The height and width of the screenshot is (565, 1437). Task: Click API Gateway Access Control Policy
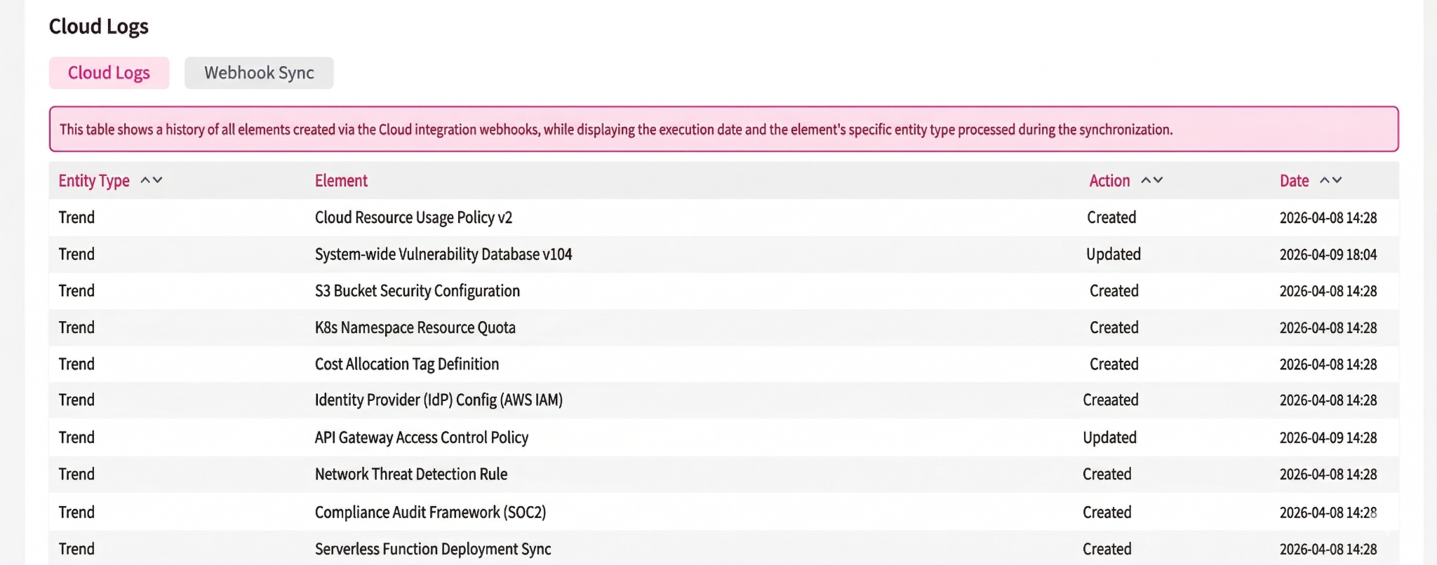[x=422, y=437]
